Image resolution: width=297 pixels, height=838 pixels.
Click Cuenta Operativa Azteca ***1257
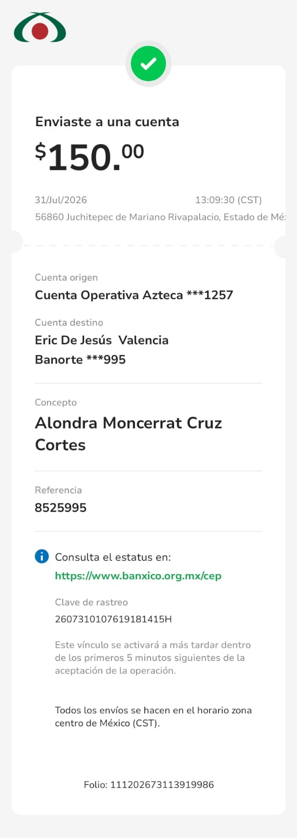click(134, 295)
